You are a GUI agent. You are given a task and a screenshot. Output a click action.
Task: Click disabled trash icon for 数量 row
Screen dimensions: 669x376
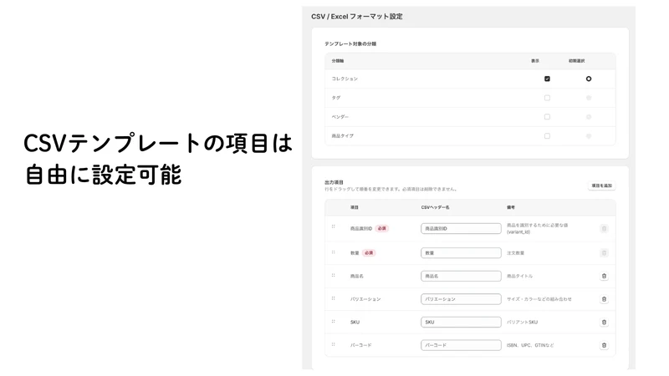pyautogui.click(x=604, y=253)
